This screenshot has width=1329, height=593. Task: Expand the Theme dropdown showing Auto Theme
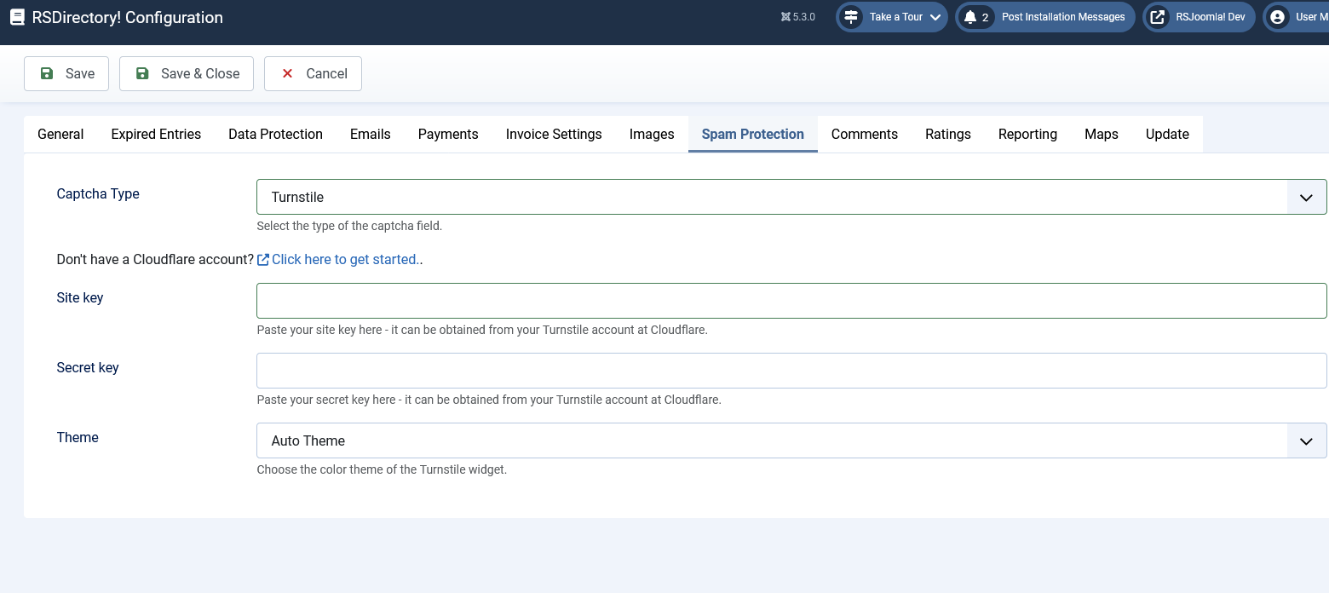coord(791,440)
